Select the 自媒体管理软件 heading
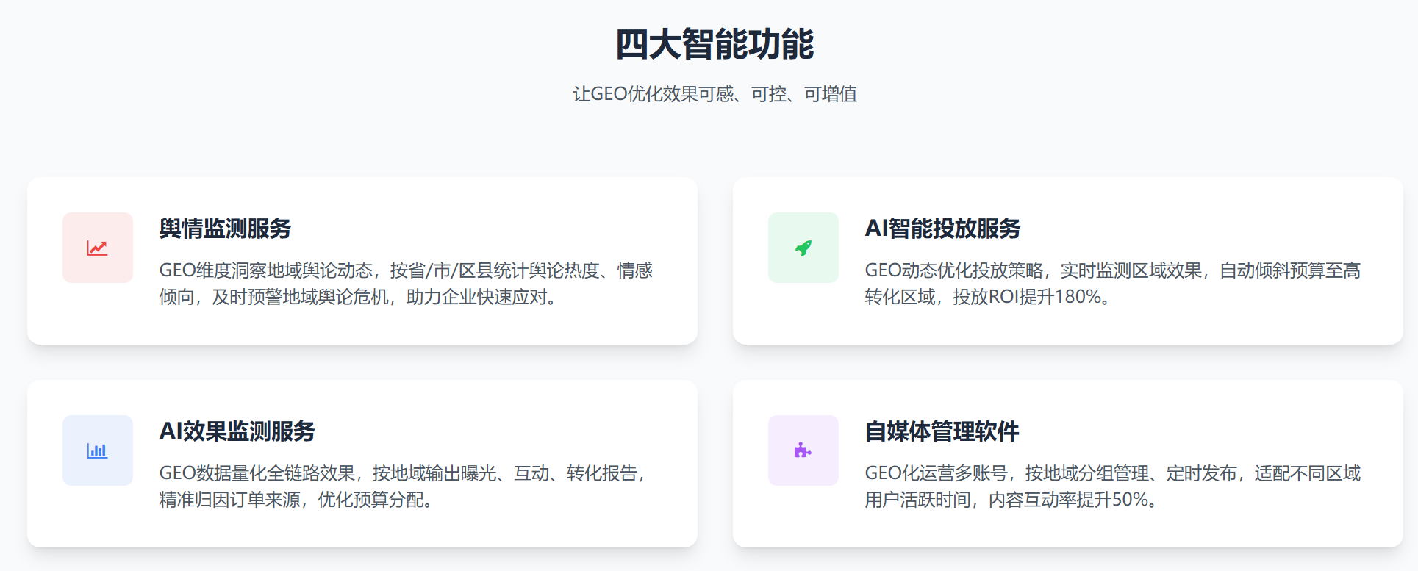Viewport: 1418px width, 571px height. tap(942, 431)
